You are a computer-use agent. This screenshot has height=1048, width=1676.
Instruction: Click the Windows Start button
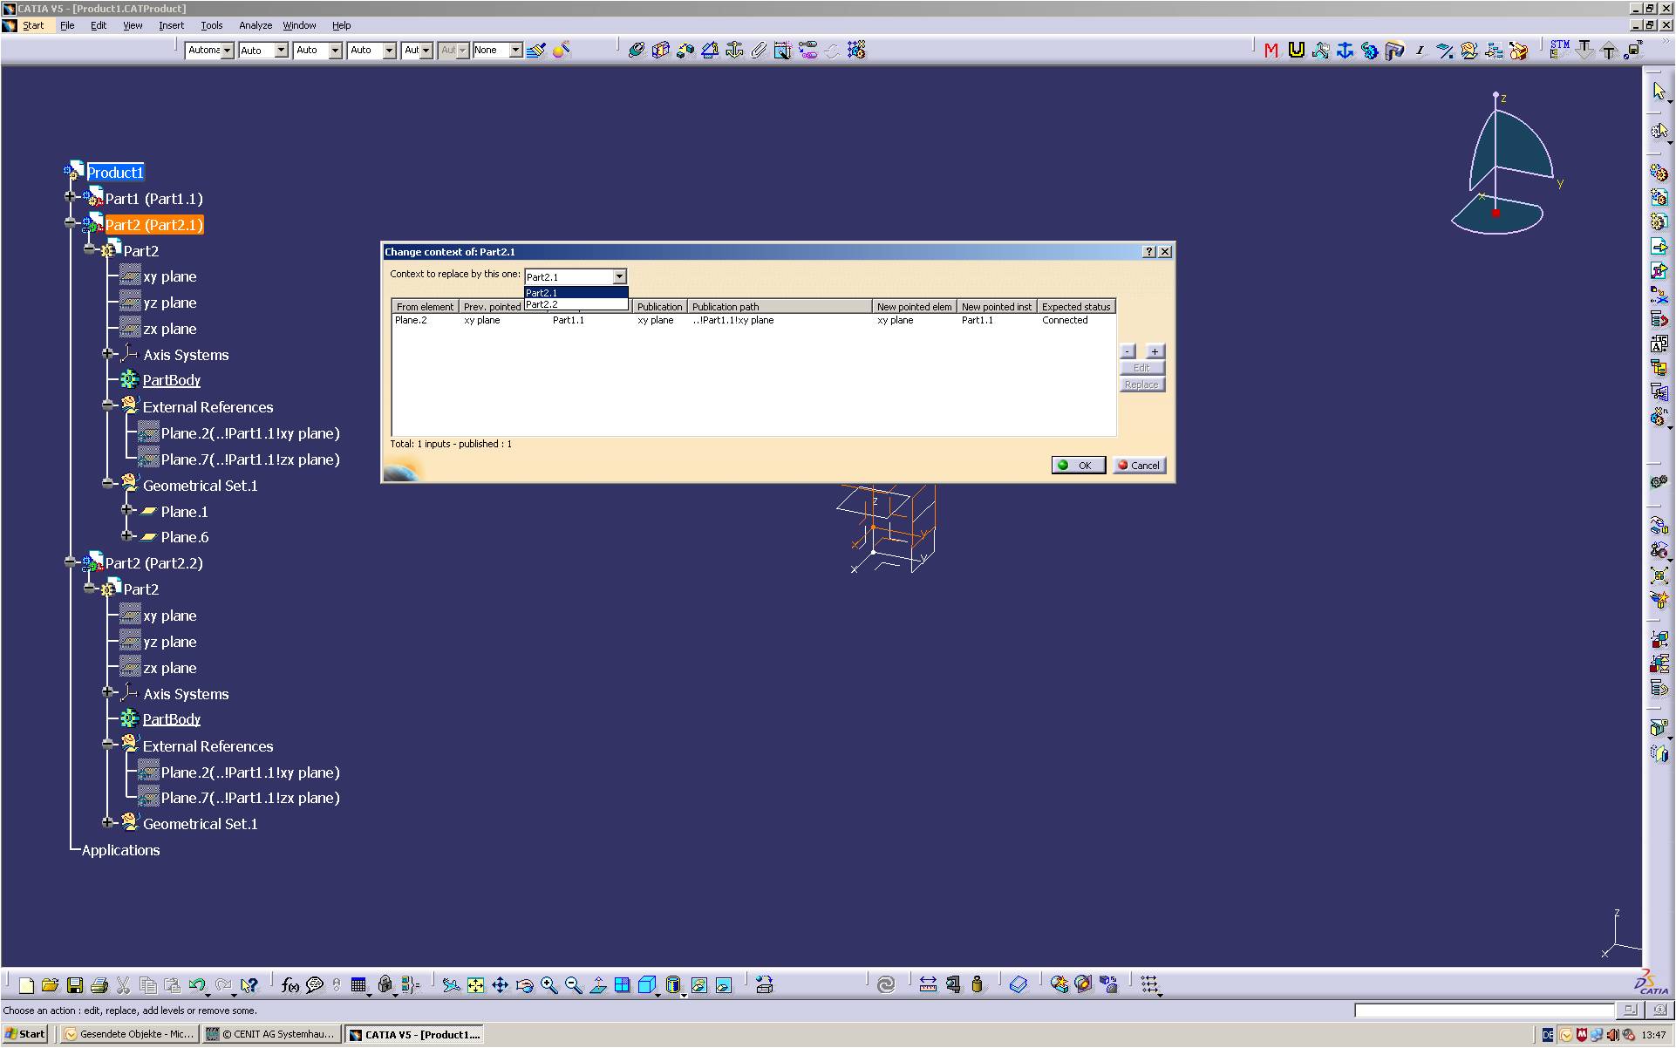pyautogui.click(x=24, y=1034)
